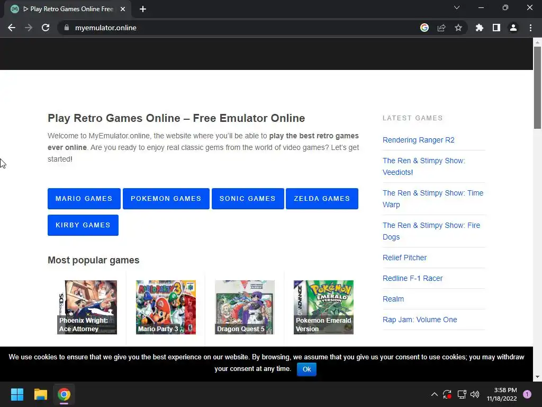Go back to the previous page
This screenshot has width=542, height=407.
click(x=12, y=28)
